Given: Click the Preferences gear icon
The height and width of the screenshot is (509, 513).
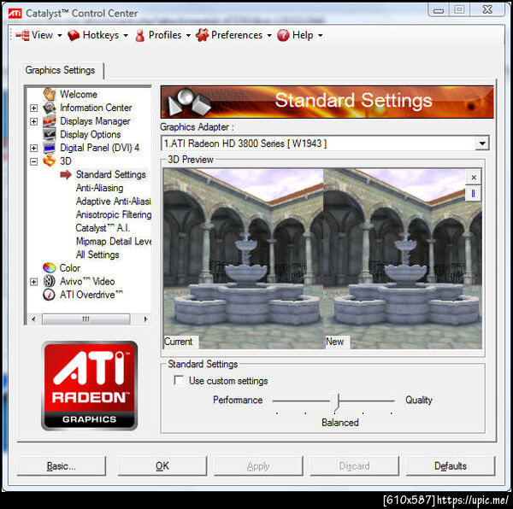Looking at the screenshot, I should coord(202,35).
